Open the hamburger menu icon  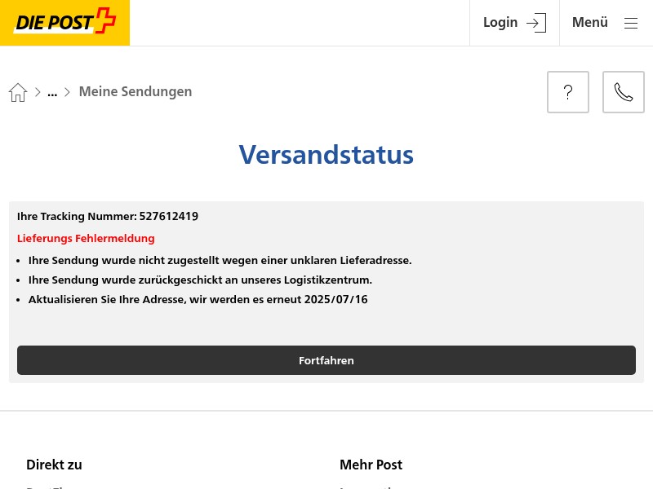pos(631,23)
